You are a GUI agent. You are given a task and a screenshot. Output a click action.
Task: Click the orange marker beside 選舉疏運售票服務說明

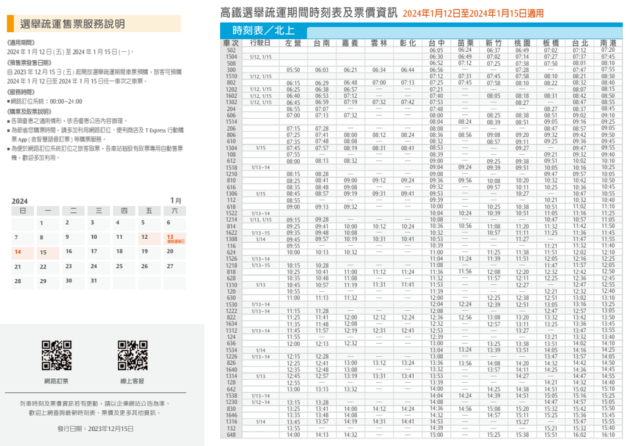[11, 24]
